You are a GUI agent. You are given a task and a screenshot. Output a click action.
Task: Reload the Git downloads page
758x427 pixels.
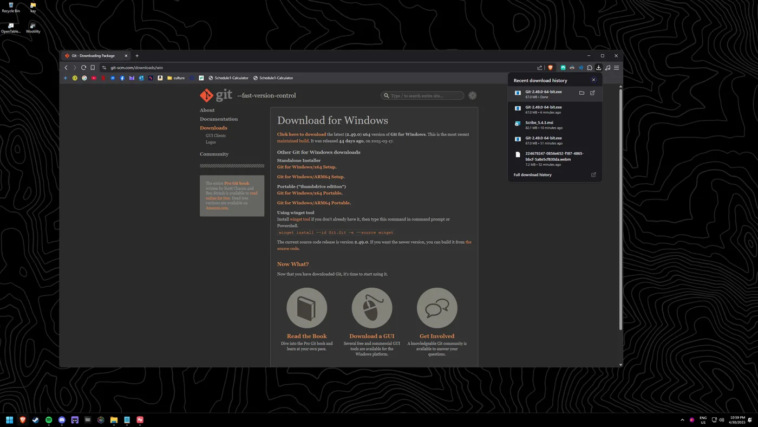(83, 68)
